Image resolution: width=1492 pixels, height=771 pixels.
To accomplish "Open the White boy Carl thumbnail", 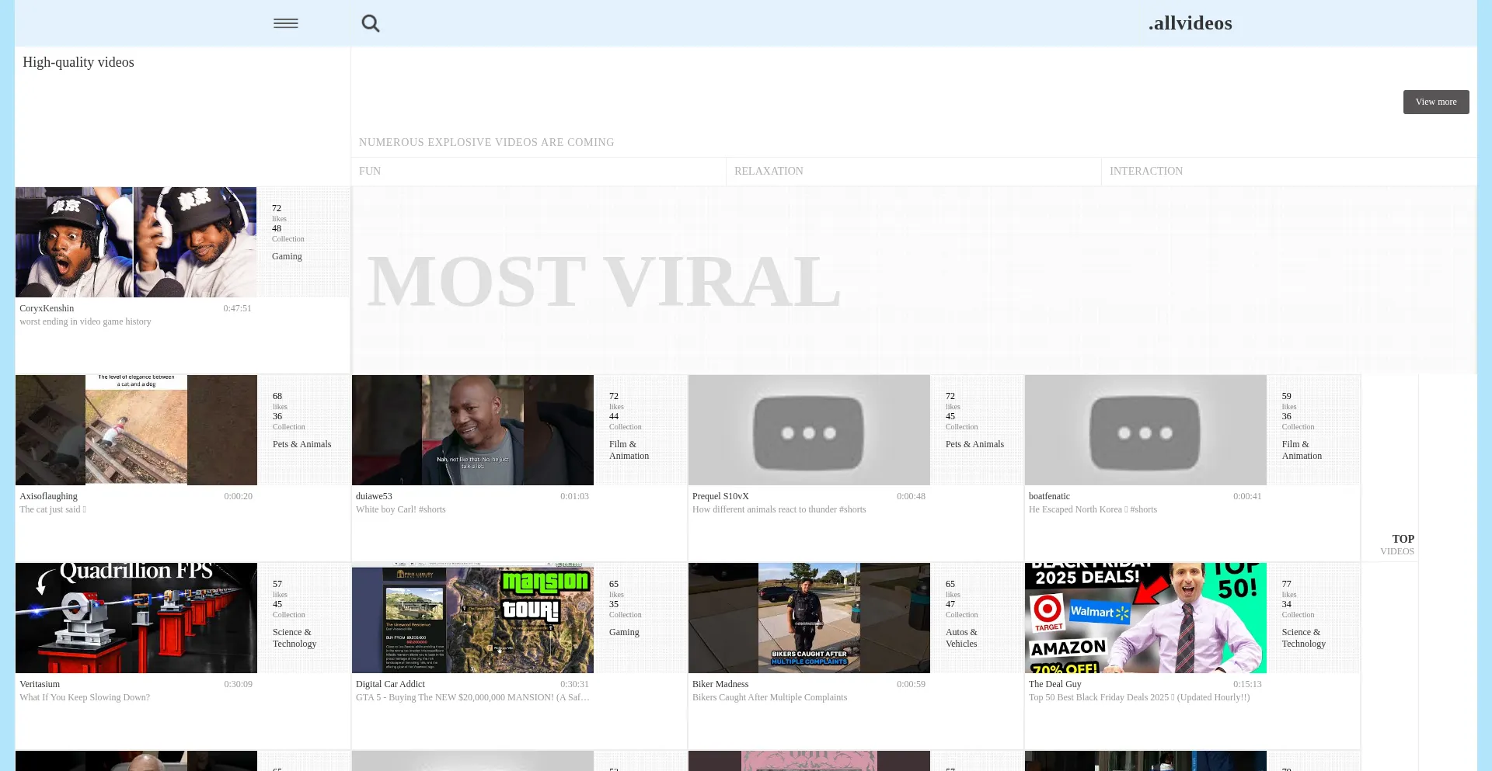I will pyautogui.click(x=472, y=430).
